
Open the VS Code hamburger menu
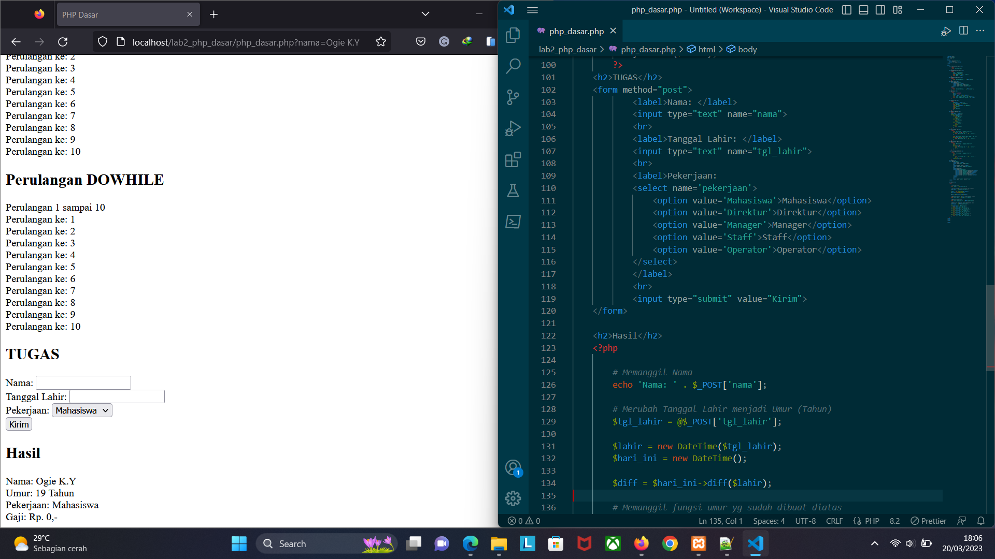(x=532, y=10)
